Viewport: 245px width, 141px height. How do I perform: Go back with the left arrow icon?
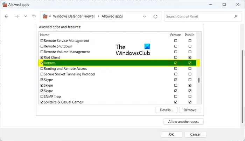click(x=6, y=16)
